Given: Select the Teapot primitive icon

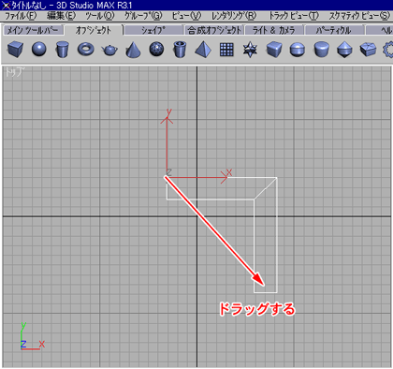Looking at the screenshot, I should [x=109, y=50].
